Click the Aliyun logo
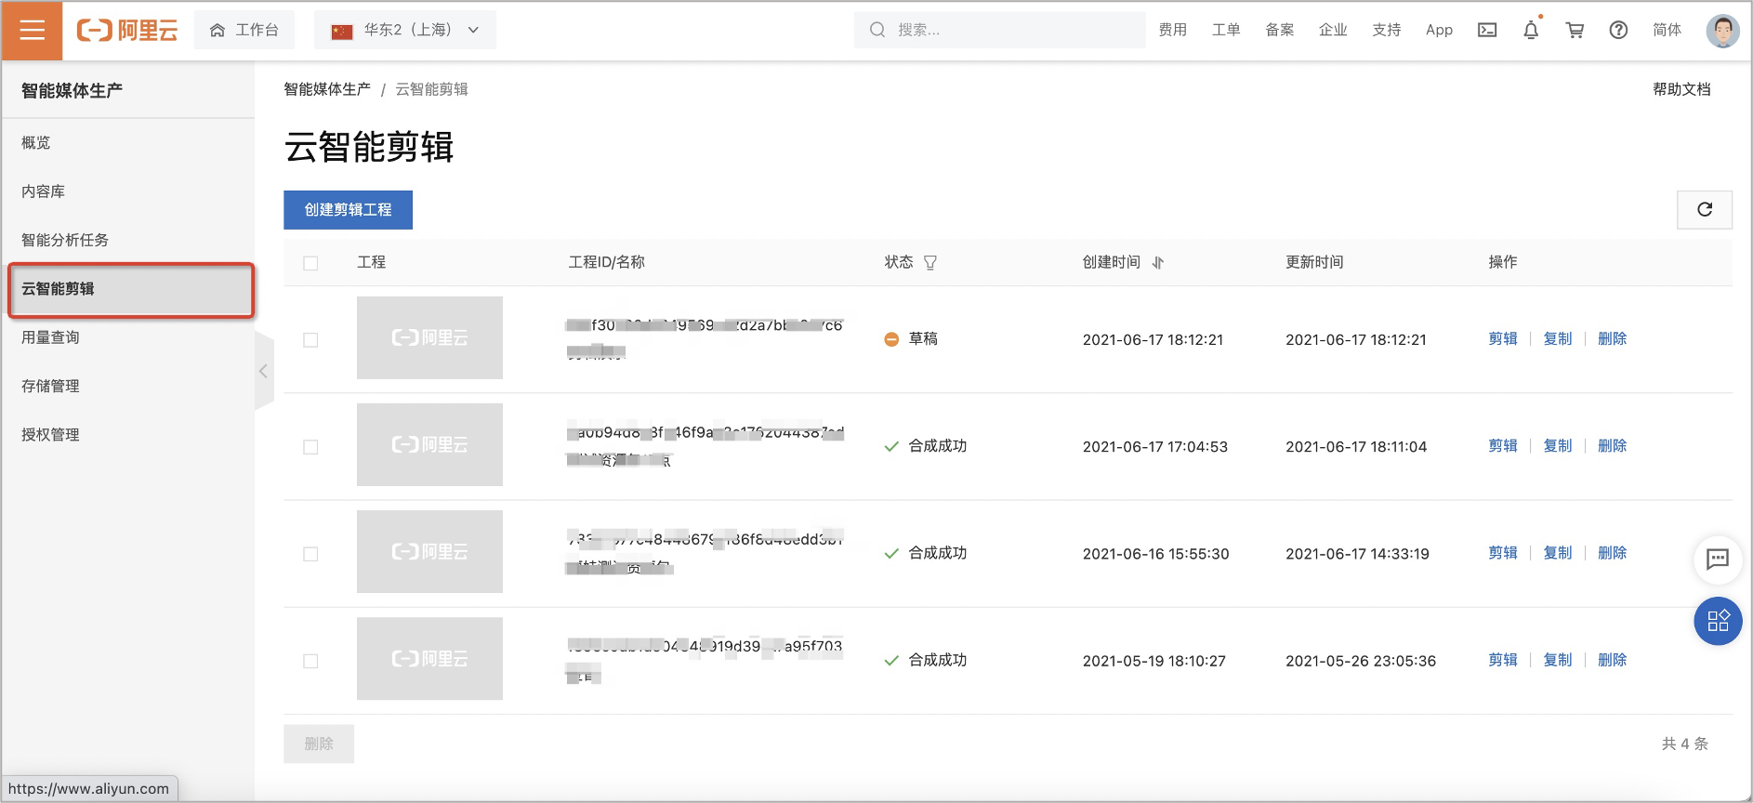This screenshot has width=1753, height=803. tap(127, 31)
